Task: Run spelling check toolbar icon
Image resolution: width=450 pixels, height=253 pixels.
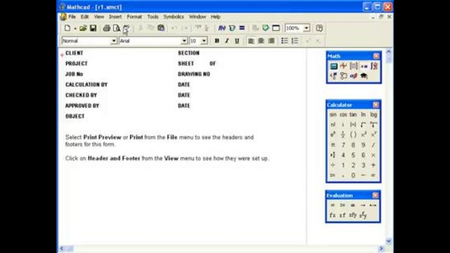Action: pos(127,28)
